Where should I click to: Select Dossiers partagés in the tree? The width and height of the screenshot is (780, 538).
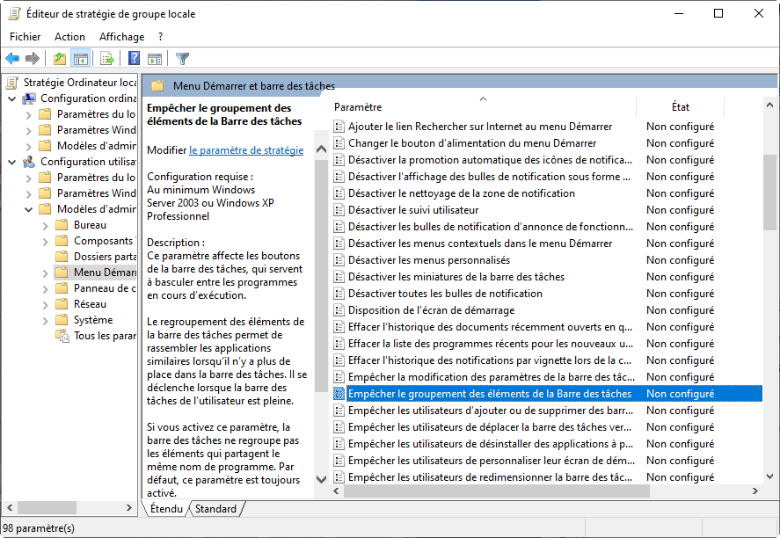pos(105,257)
